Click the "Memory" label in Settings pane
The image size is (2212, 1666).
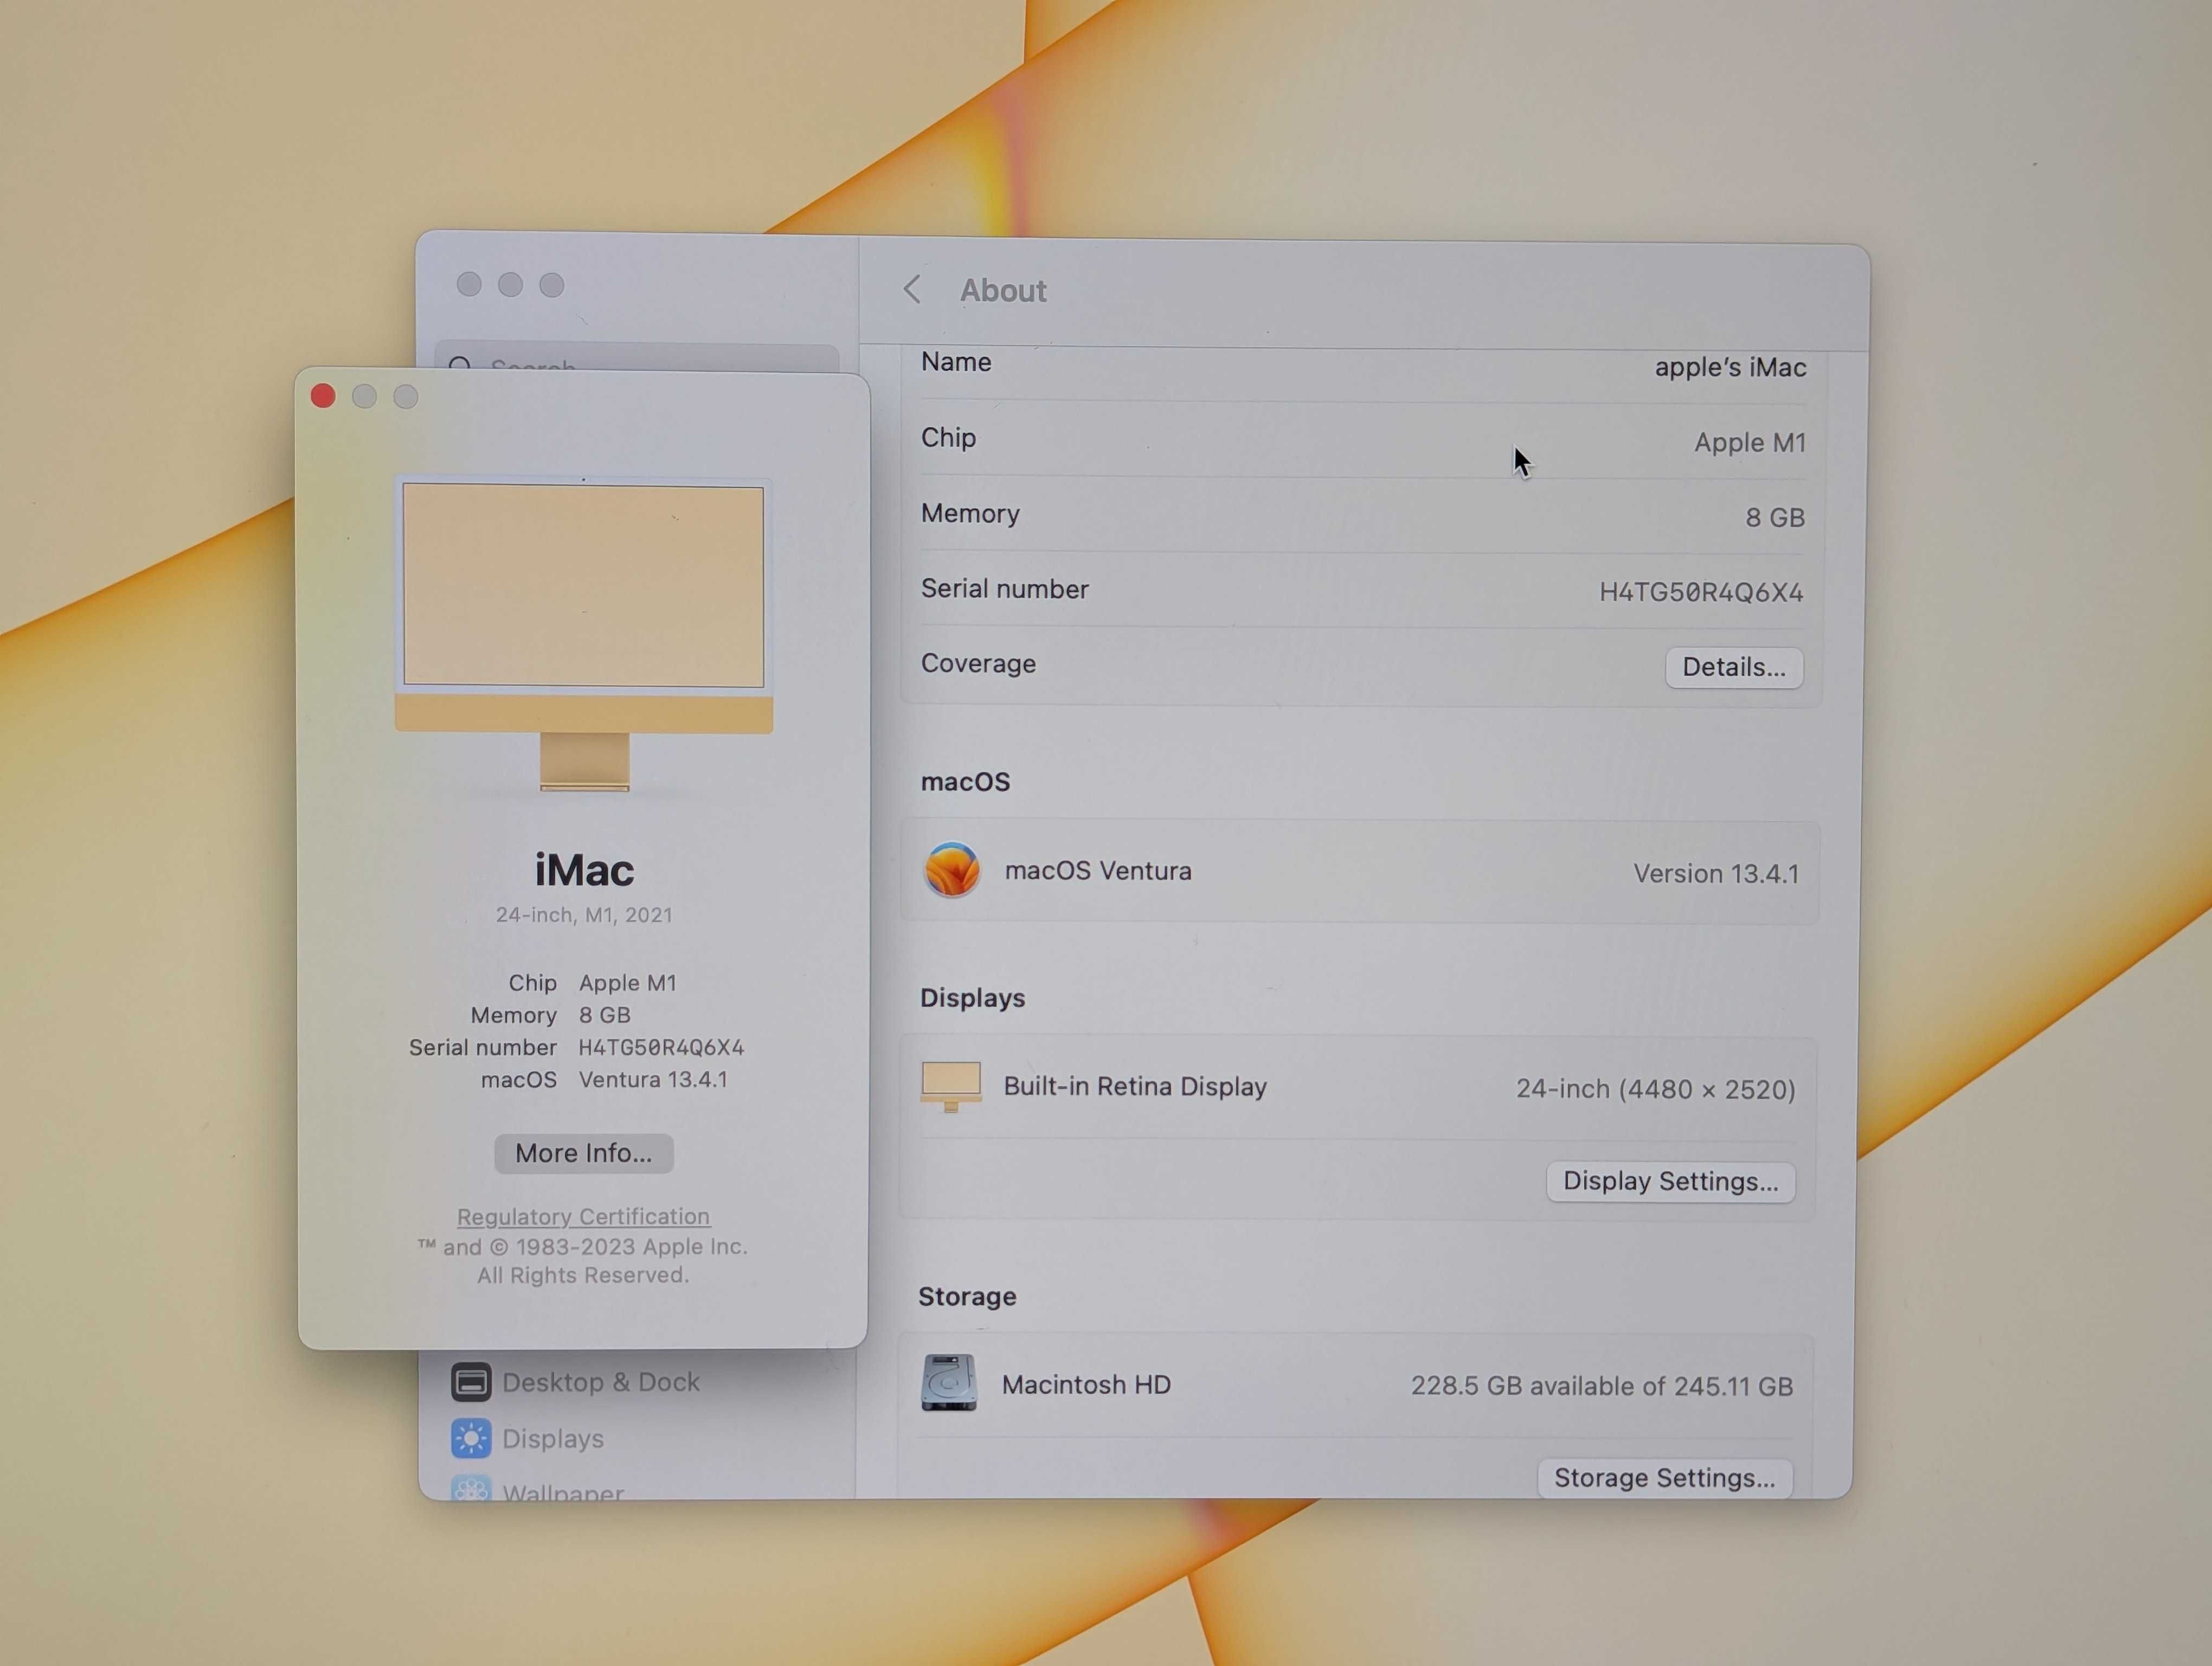click(x=970, y=513)
